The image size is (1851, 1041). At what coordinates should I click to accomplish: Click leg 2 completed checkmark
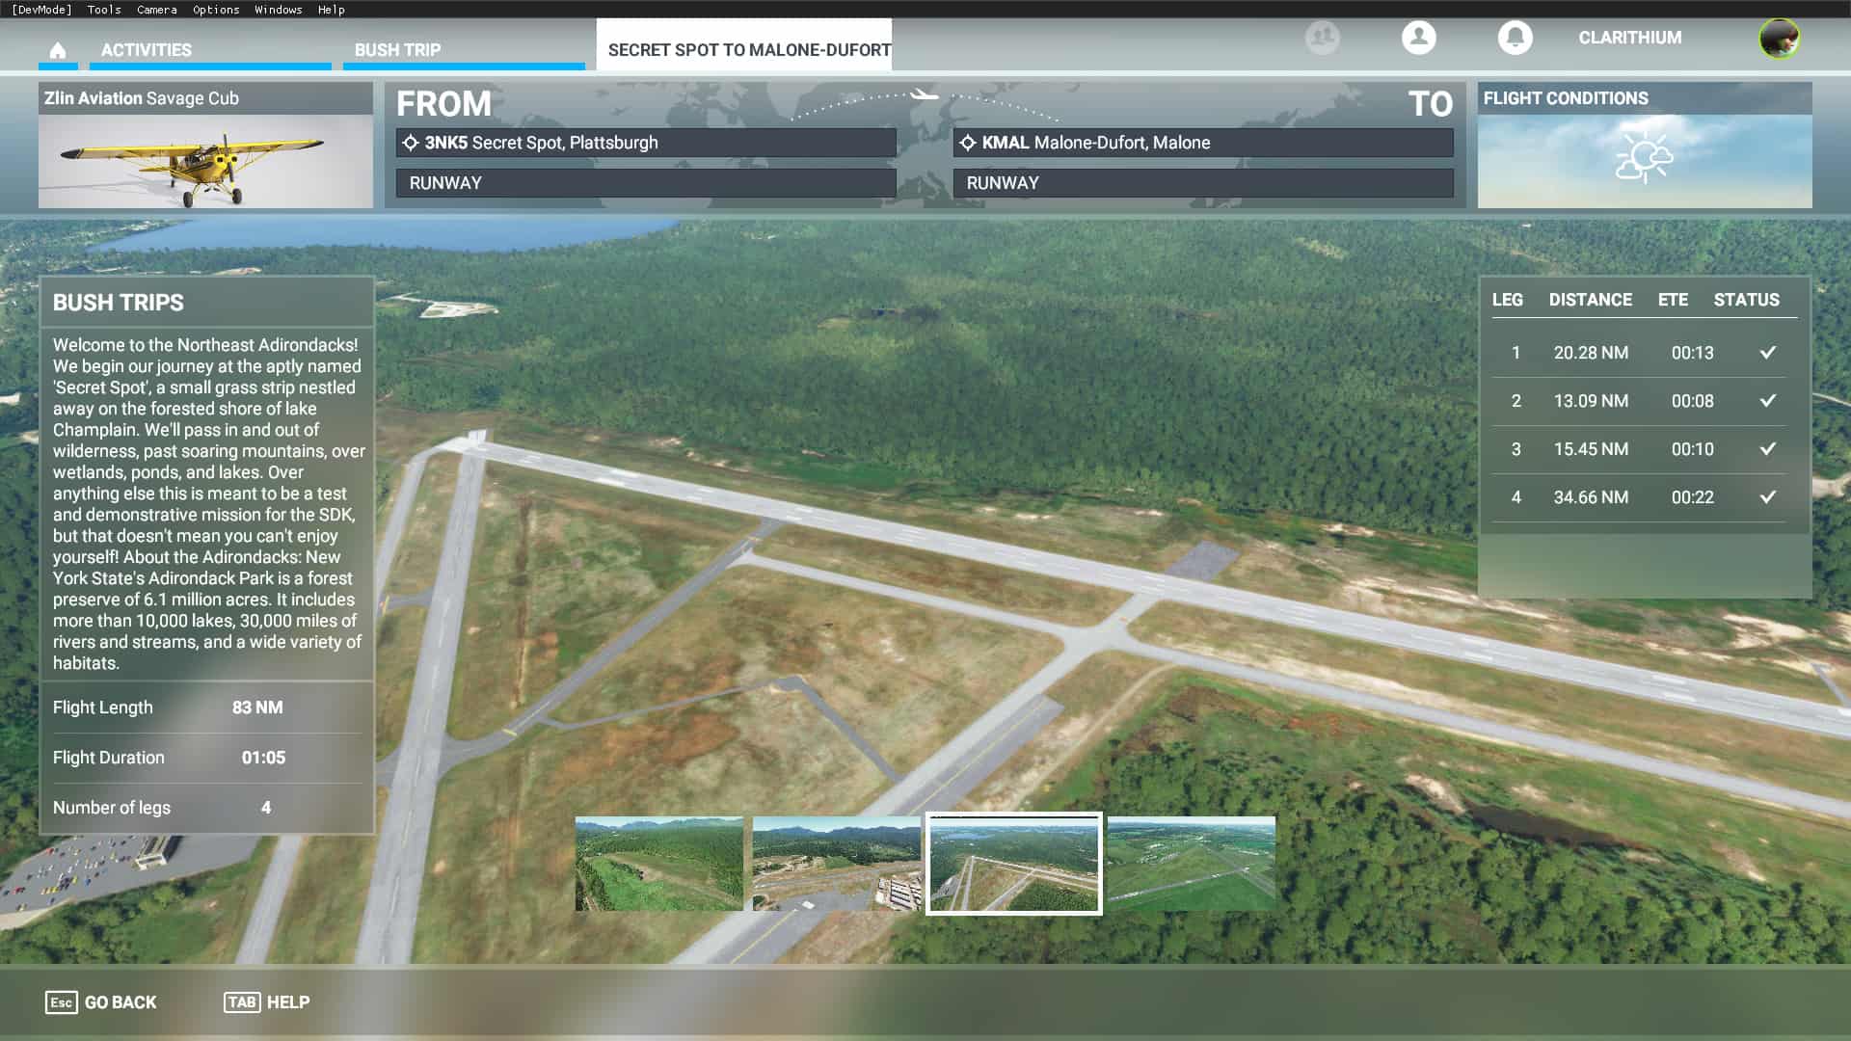tap(1767, 401)
